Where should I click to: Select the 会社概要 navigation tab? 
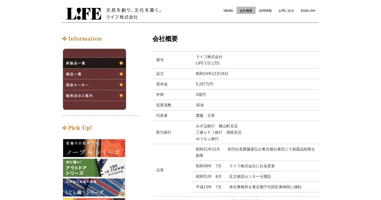tap(246, 10)
